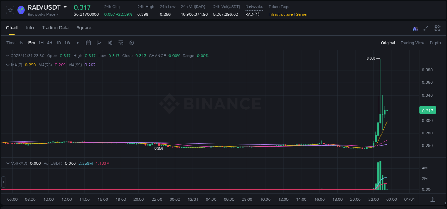Open the date range calendar picker
447x209 pixels.
click(x=88, y=43)
